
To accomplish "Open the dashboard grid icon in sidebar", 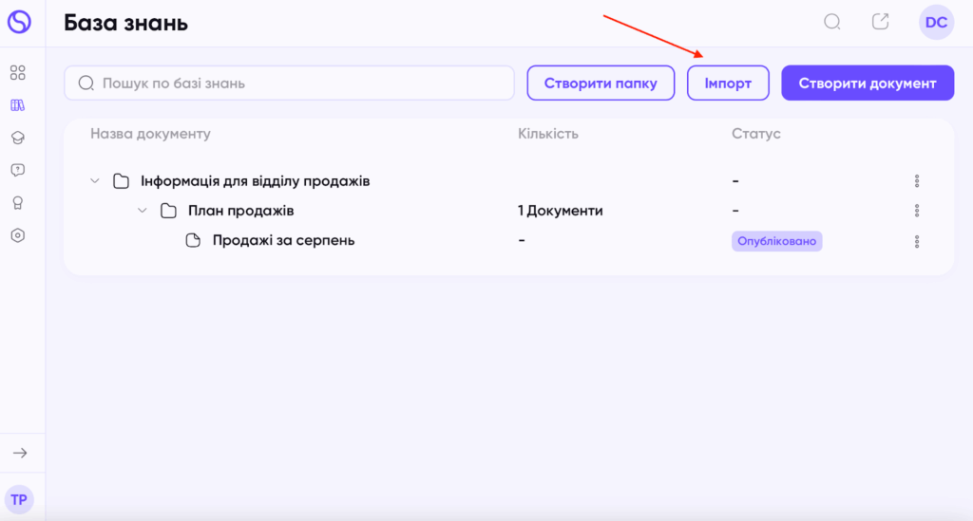I will pyautogui.click(x=18, y=73).
